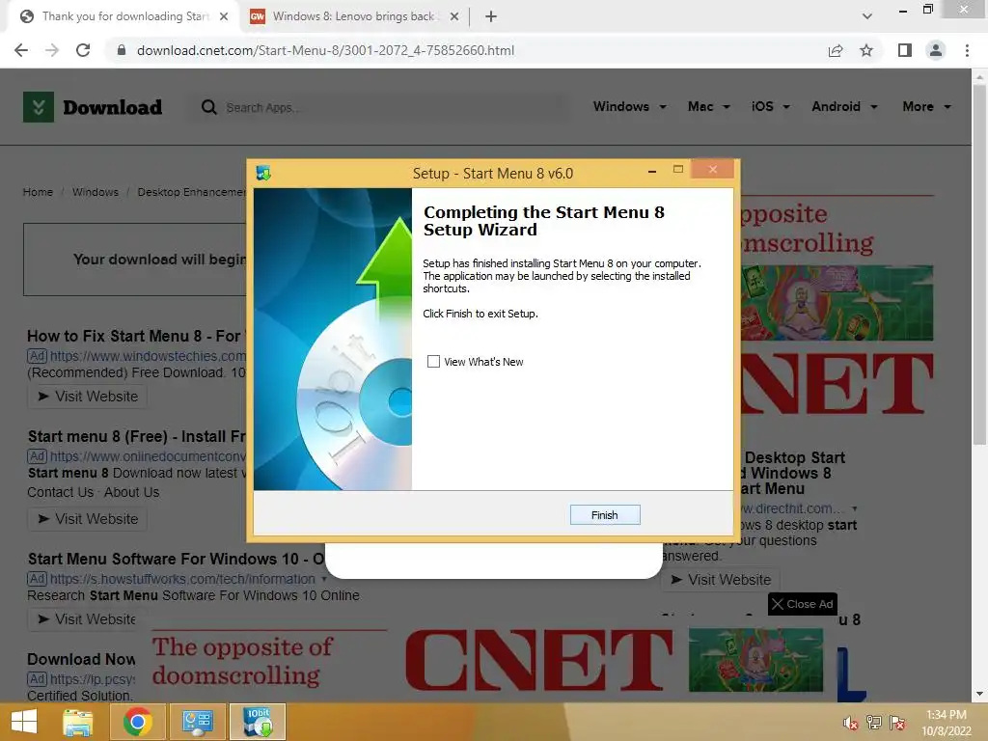Click the green CNET Download logo icon

[x=39, y=106]
